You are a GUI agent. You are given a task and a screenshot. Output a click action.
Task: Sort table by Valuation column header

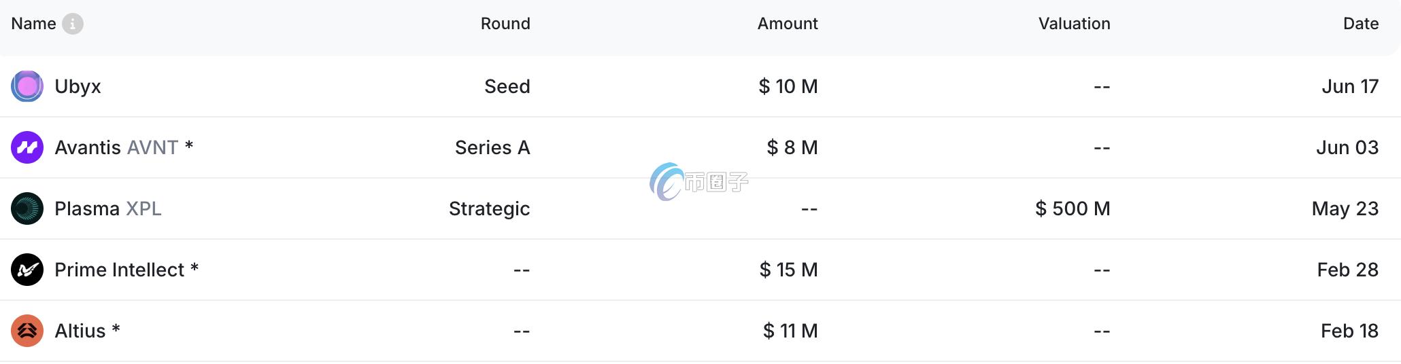tap(1074, 24)
